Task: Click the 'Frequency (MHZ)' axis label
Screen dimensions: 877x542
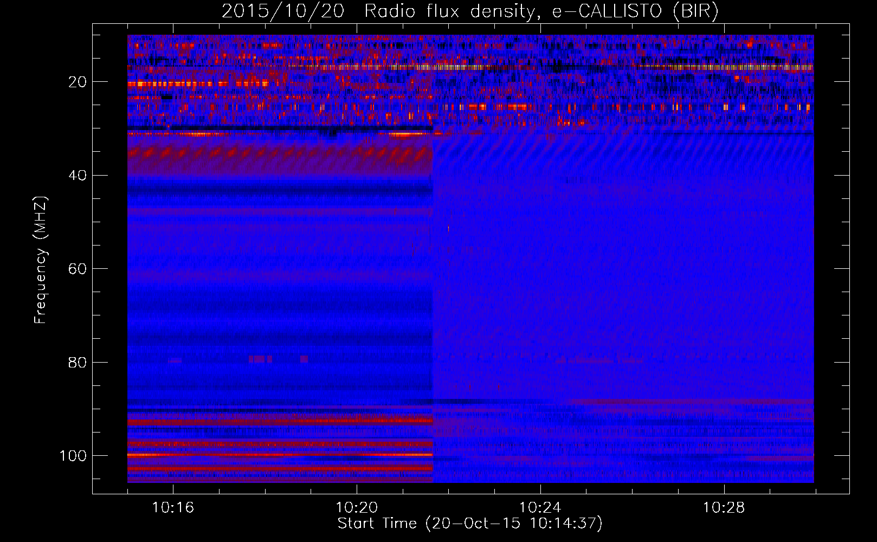Action: click(x=41, y=260)
